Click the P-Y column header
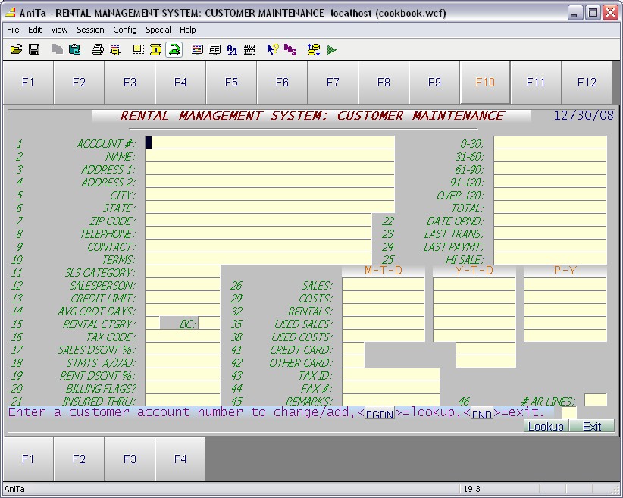Viewport: 623px width, 498px height. [565, 271]
